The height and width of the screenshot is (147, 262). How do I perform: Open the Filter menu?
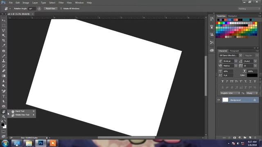tap(61, 3)
